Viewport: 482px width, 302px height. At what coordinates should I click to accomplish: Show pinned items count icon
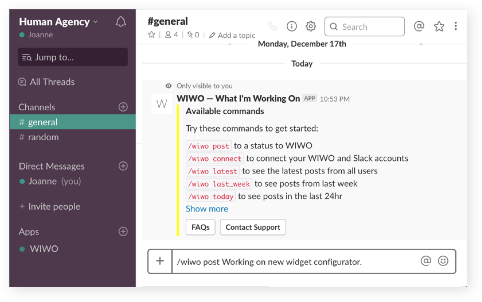click(193, 35)
